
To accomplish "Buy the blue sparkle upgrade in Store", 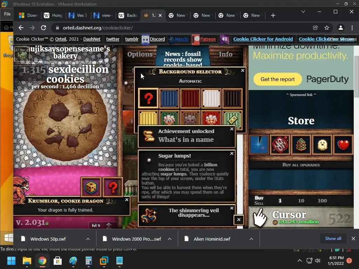I will 259,145.
